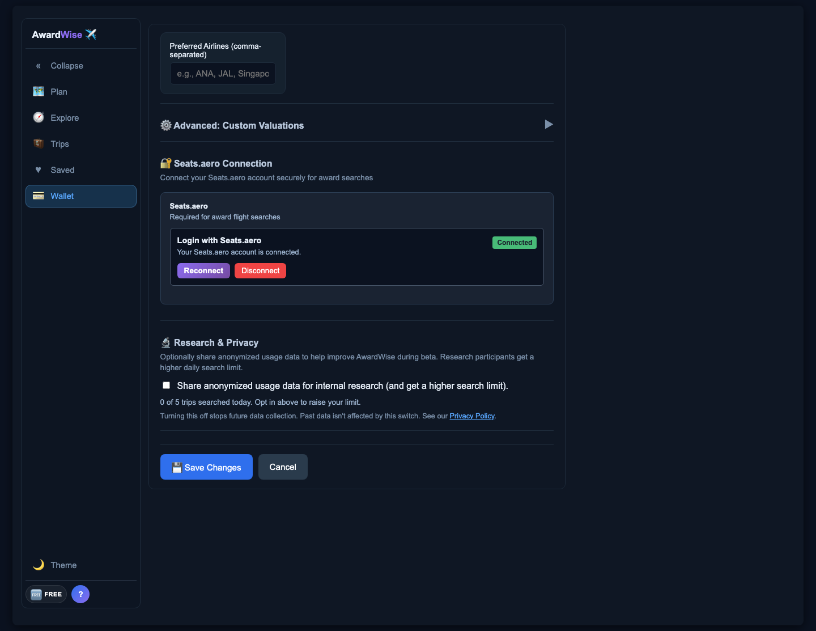
Task: Click the Wallet credit card icon
Action: pos(39,196)
